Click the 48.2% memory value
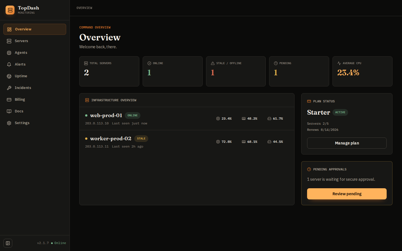Screen dimensions: 402x251 (252, 119)
